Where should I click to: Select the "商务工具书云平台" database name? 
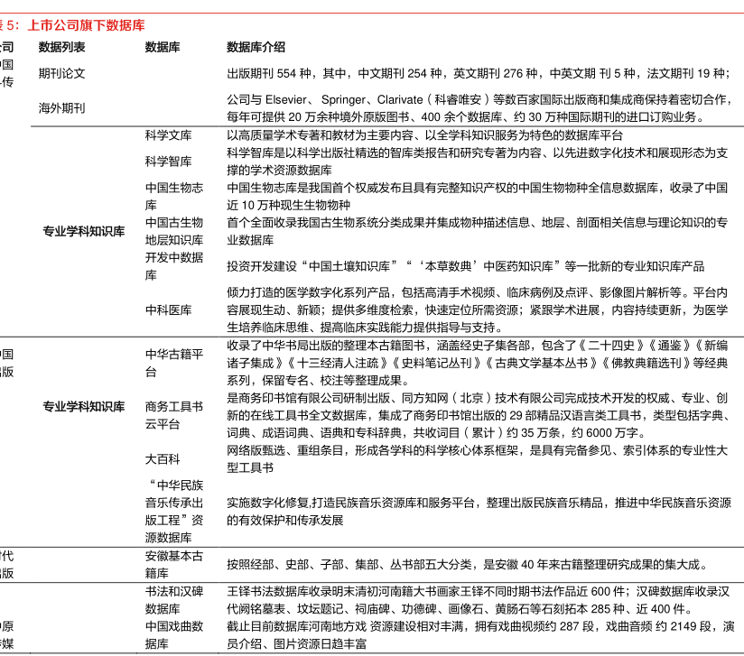(x=174, y=415)
